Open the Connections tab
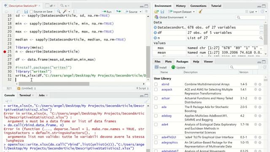The height and width of the screenshot is (152, 270). 198,5
